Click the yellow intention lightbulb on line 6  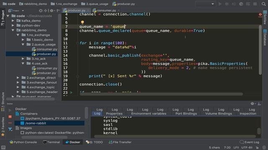tap(82, 22)
